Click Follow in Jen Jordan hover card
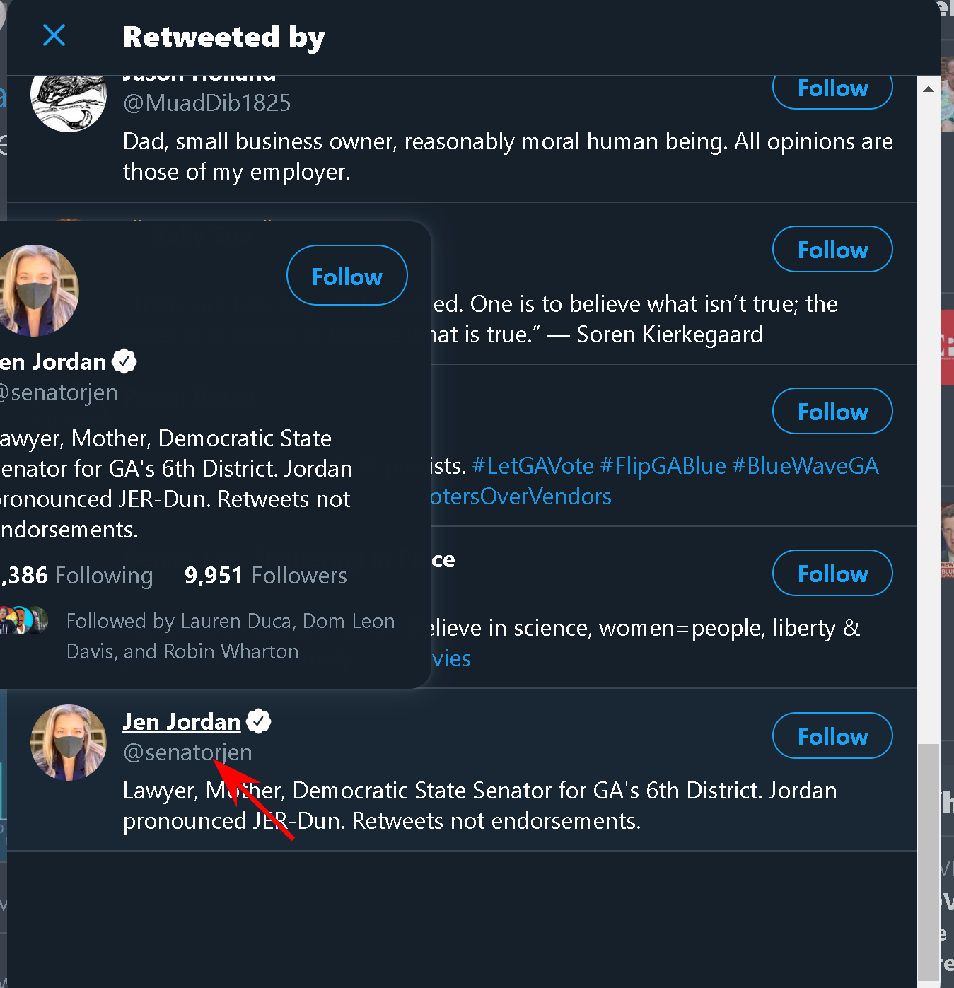This screenshot has height=988, width=954. point(347,276)
